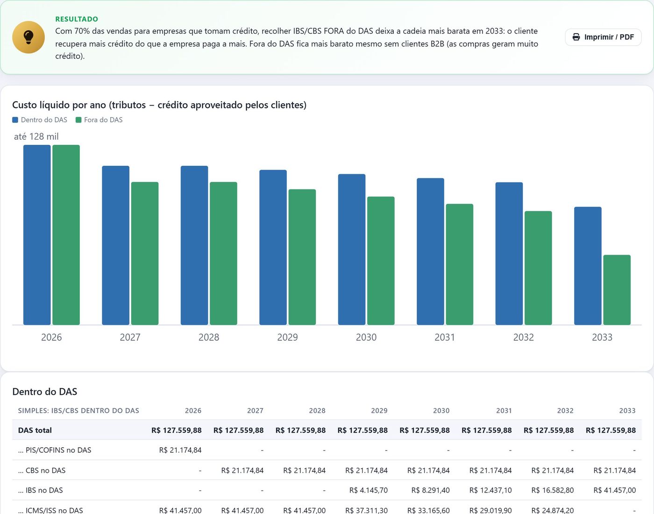The image size is (654, 514).
Task: Click the blue Dentro do DAS legend swatch
Action: pos(15,120)
